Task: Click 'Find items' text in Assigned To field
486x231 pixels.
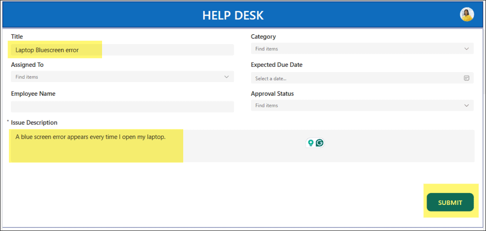Action: (27, 77)
